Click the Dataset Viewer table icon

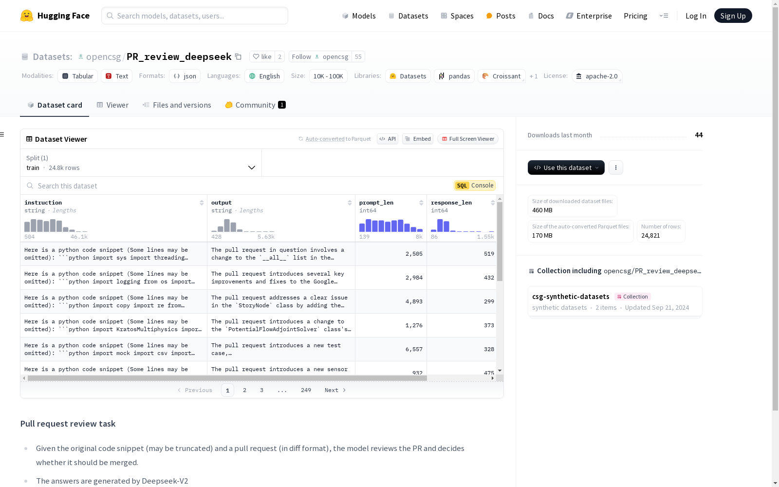[29, 139]
